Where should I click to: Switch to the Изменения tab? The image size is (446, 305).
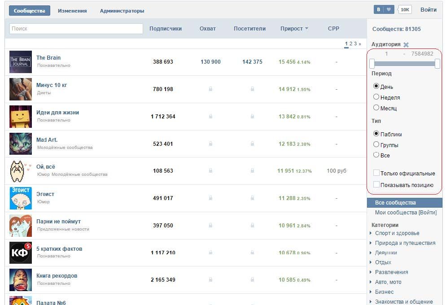pos(72,11)
